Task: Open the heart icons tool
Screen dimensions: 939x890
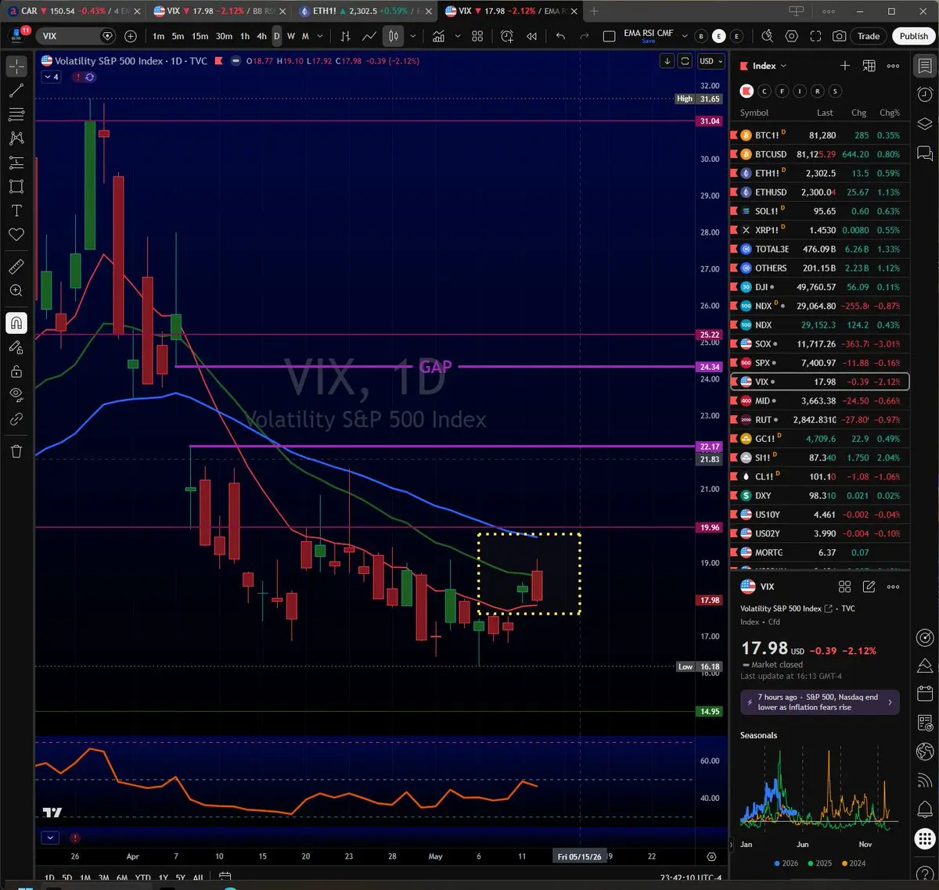Action: point(16,235)
